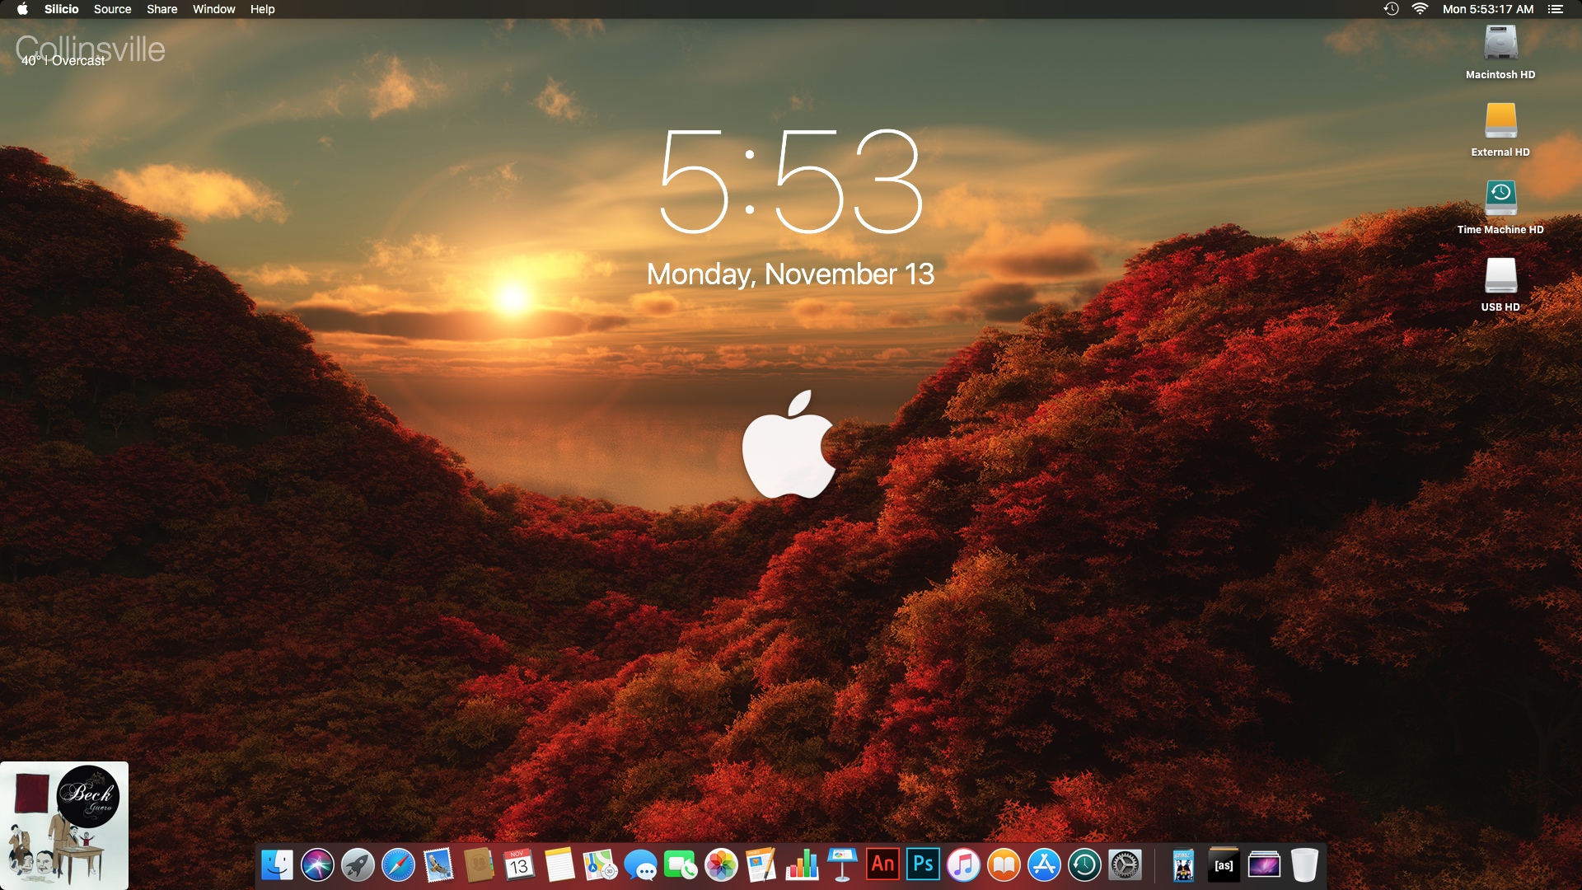Screen dimensions: 1582x890
Task: Open FaceTime icon in Dock
Action: click(x=681, y=865)
